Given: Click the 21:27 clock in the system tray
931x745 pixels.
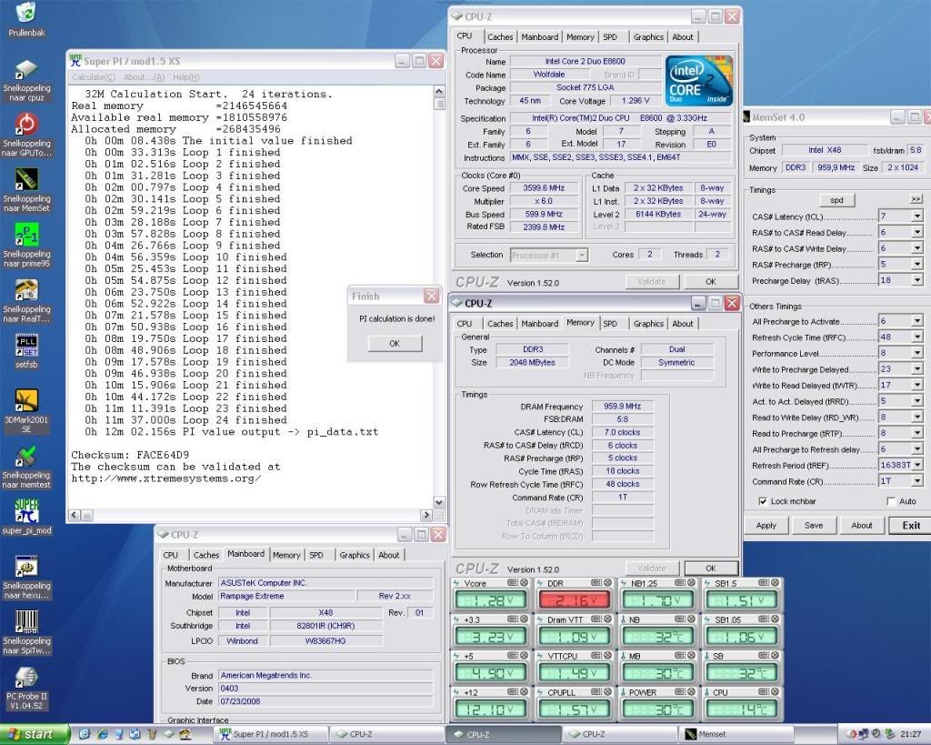Looking at the screenshot, I should click(x=910, y=734).
